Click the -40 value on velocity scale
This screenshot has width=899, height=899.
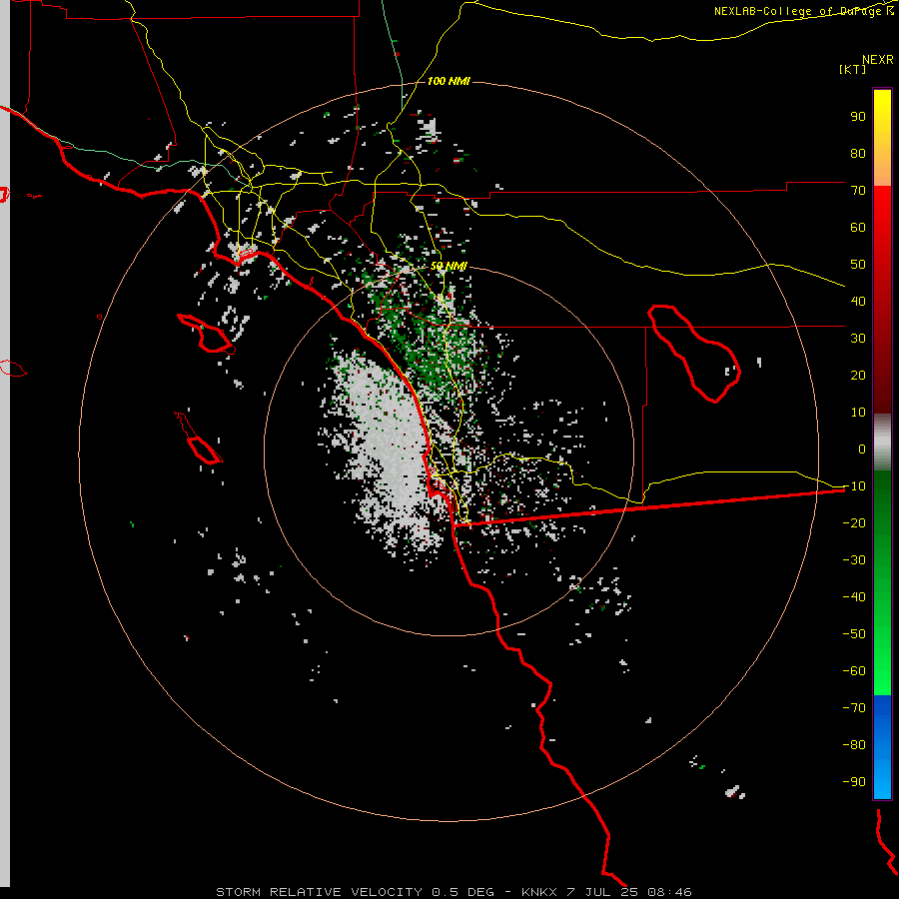pos(854,597)
